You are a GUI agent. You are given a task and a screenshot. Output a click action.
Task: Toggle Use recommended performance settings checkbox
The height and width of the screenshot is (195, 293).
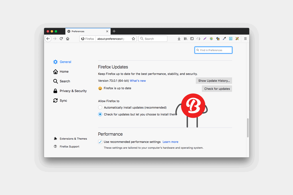[x=100, y=142]
